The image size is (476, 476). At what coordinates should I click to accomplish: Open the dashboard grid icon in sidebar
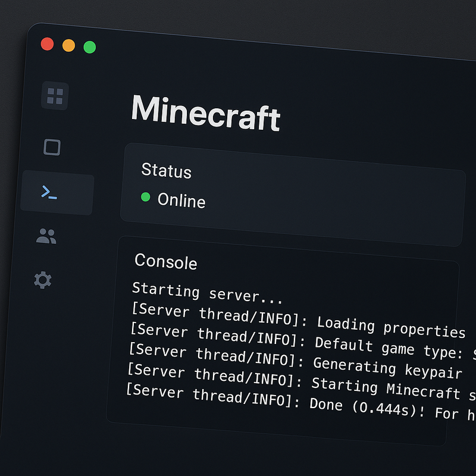tap(55, 96)
